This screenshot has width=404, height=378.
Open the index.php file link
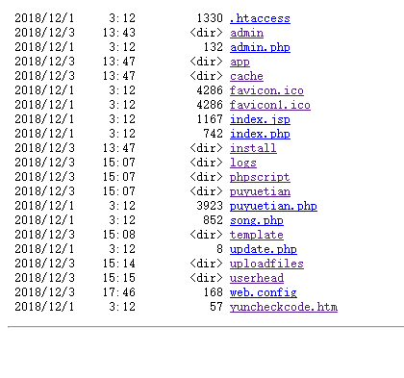pos(260,134)
